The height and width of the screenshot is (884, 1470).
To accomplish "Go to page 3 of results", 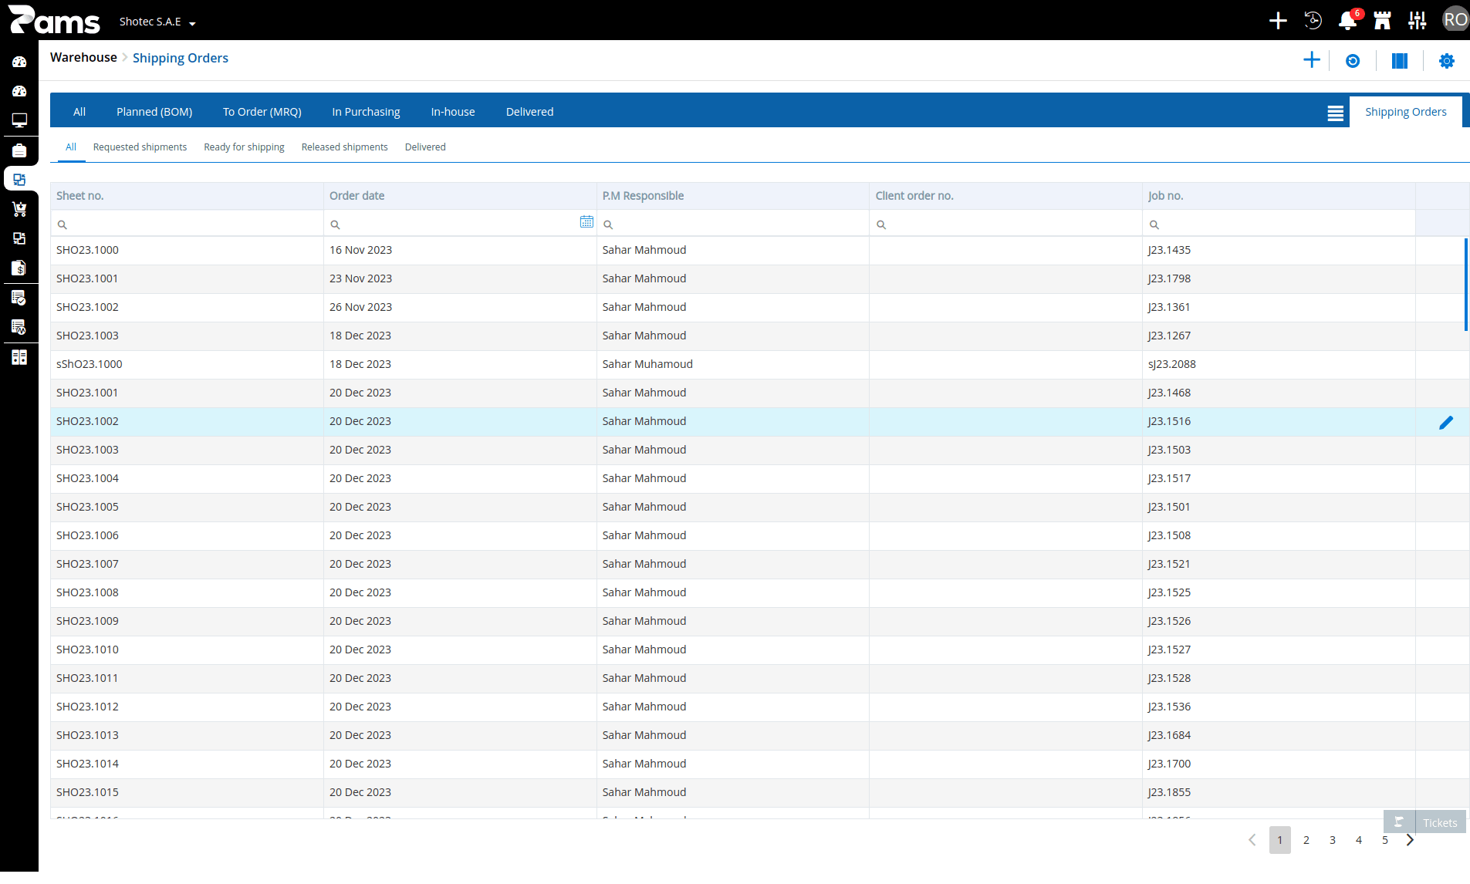I will (1333, 840).
